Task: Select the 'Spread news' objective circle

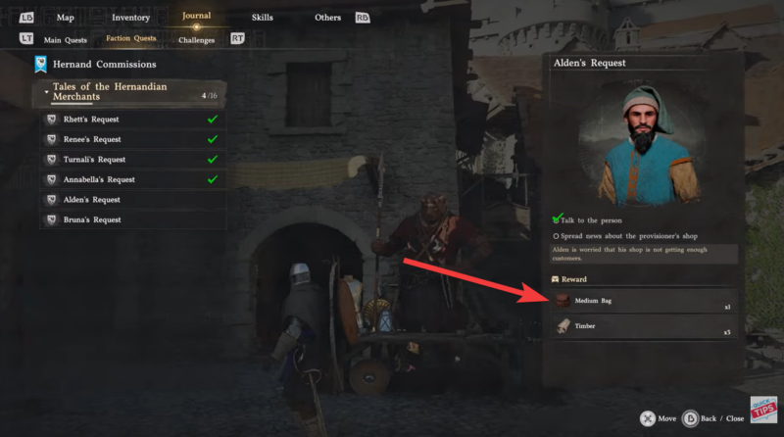Action: pos(556,236)
